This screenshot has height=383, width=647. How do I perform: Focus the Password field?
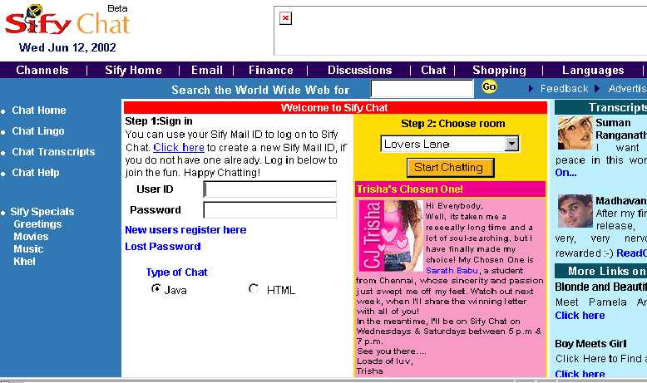pyautogui.click(x=269, y=210)
